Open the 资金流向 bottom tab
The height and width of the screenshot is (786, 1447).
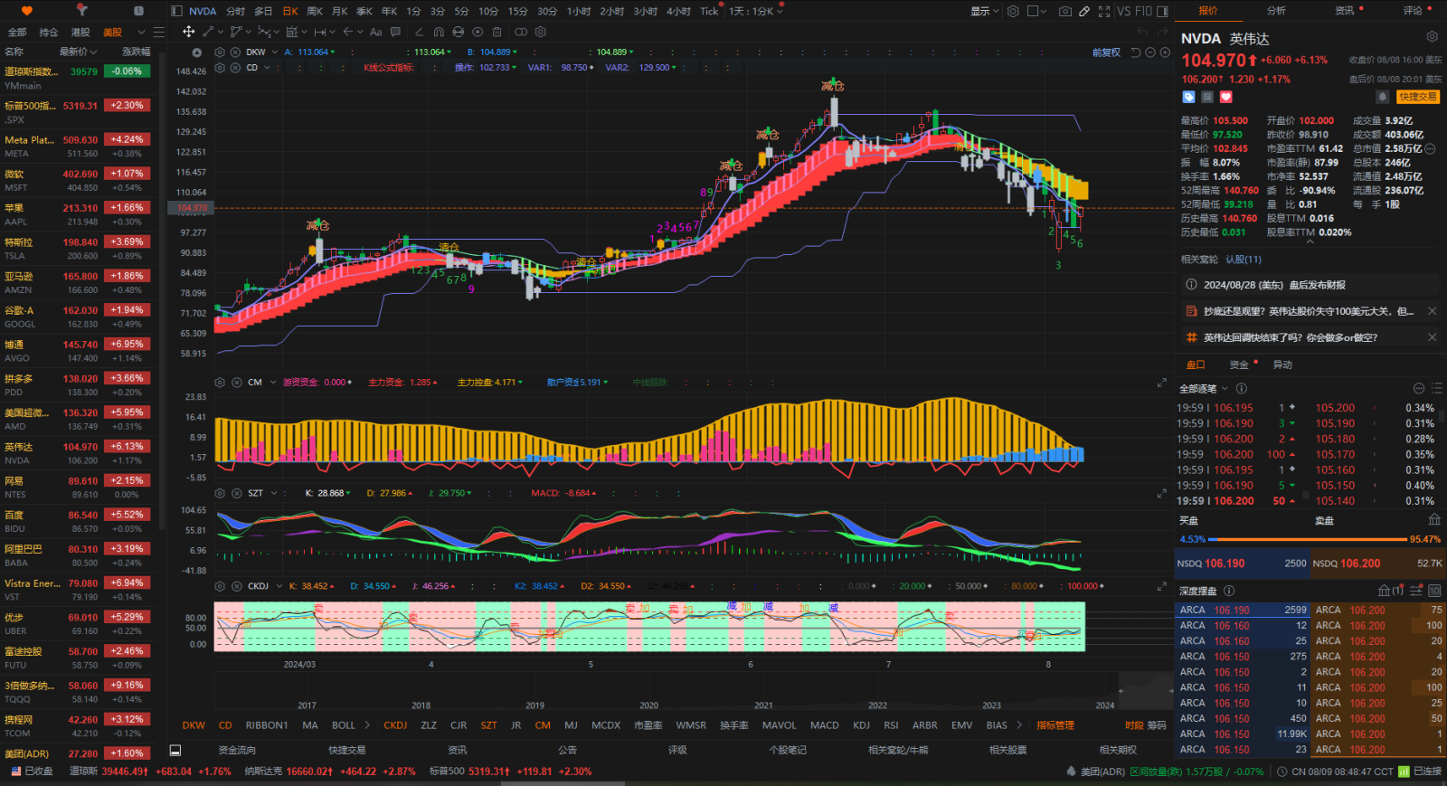(x=237, y=750)
